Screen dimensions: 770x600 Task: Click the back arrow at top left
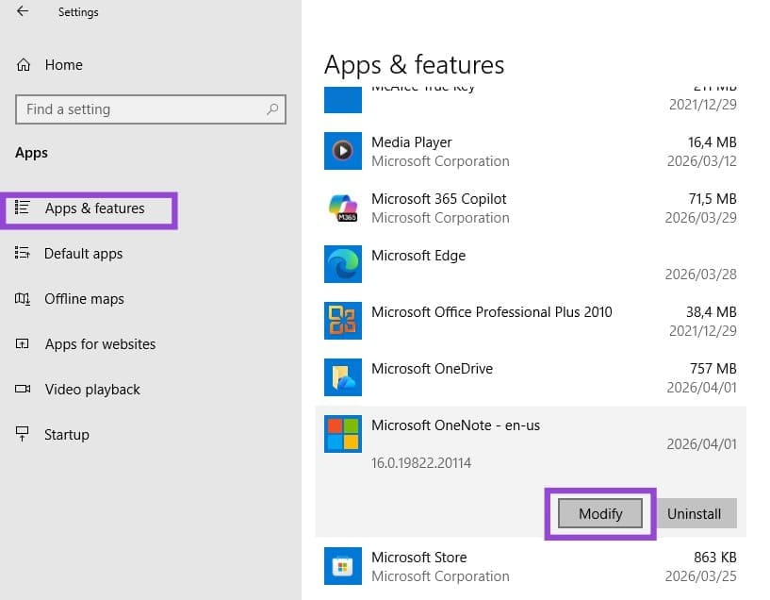tap(21, 11)
